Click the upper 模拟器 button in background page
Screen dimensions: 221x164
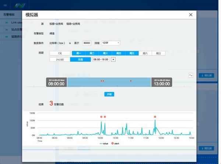[207, 75]
